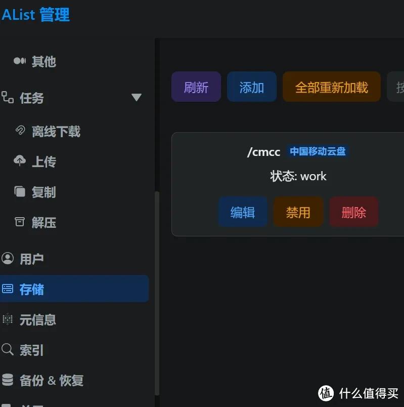Click the Storage (存储) icon in sidebar

click(x=8, y=289)
